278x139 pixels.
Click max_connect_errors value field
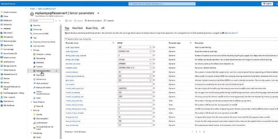135,121
